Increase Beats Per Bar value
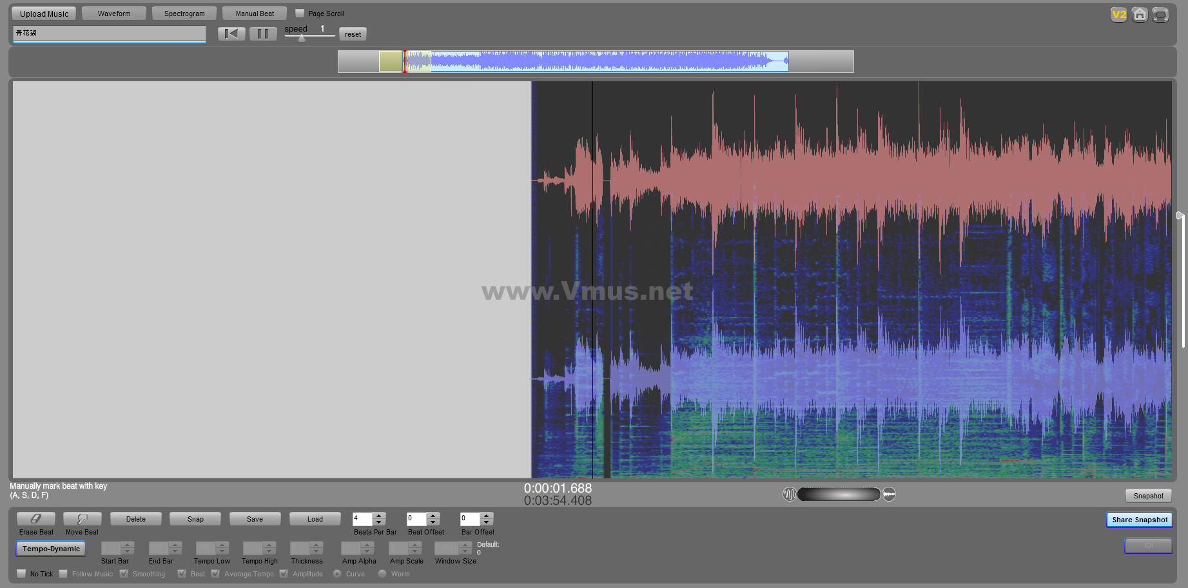This screenshot has width=1188, height=588. pos(379,515)
